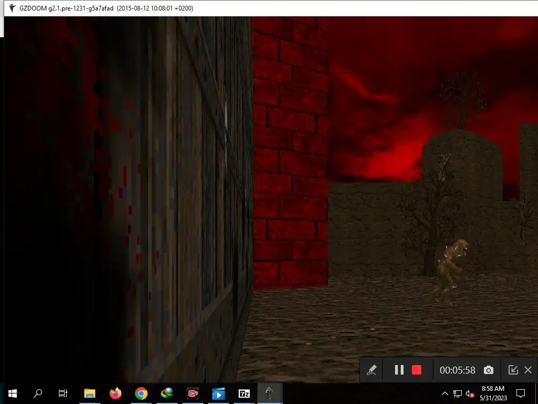This screenshot has height=404, width=538.
Task: Open File Explorer from the taskbar
Action: (x=89, y=393)
